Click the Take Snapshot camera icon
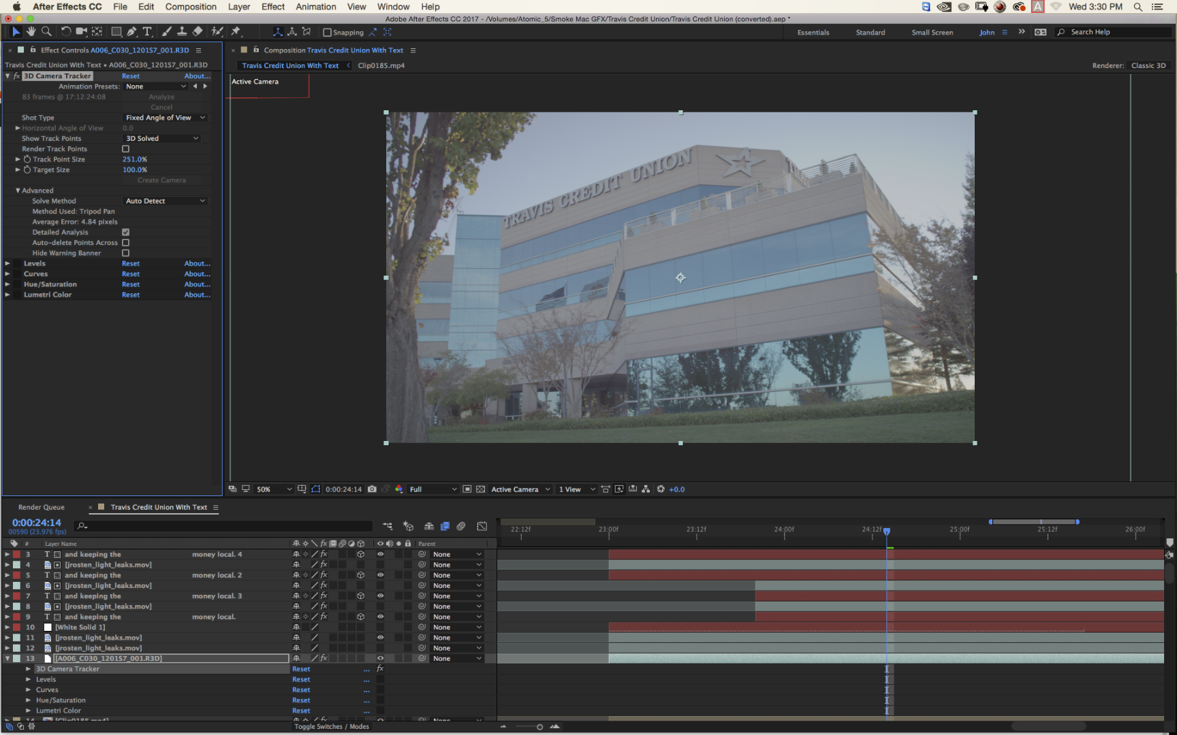The image size is (1177, 735). point(372,489)
